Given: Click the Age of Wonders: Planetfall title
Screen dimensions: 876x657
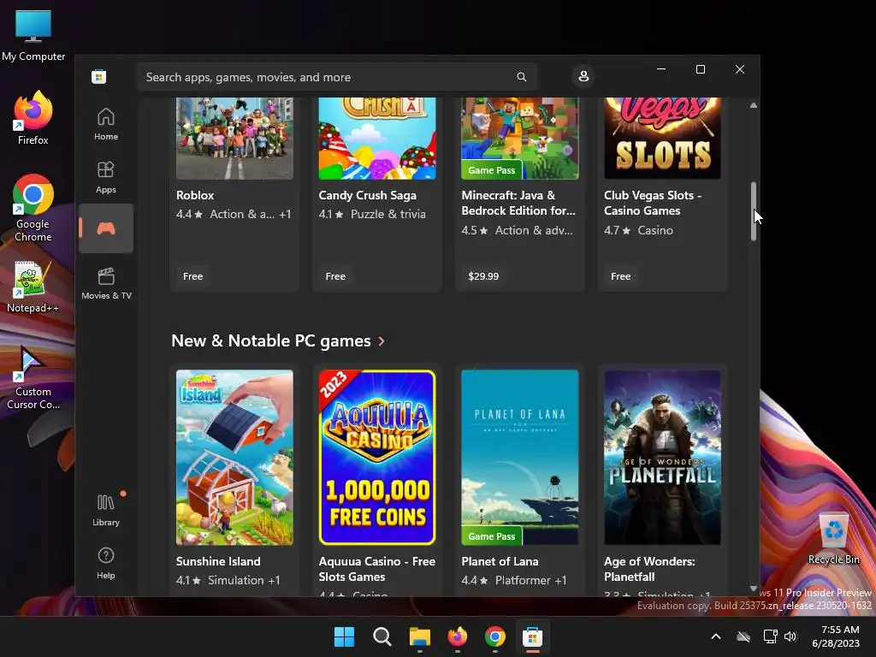Looking at the screenshot, I should (x=649, y=569).
